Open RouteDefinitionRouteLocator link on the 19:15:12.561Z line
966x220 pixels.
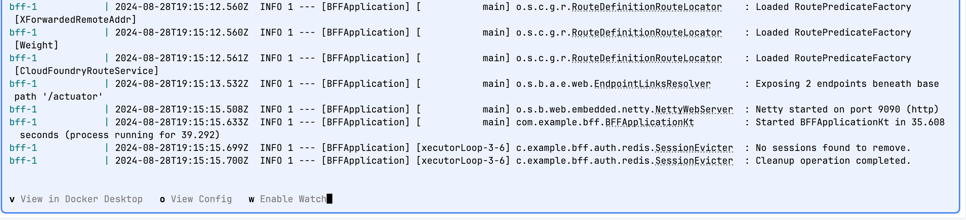tap(646, 58)
